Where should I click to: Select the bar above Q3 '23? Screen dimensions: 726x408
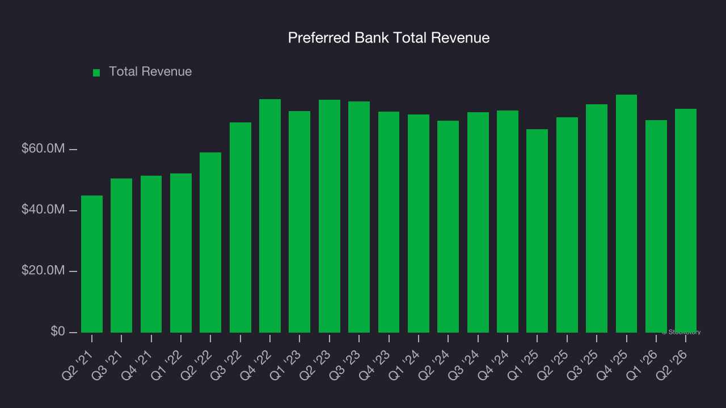359,217
